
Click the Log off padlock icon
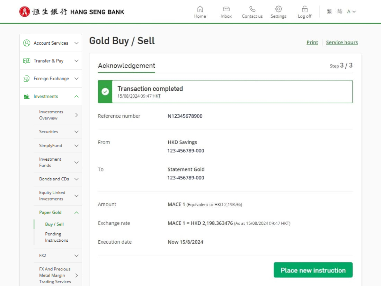coord(304,9)
